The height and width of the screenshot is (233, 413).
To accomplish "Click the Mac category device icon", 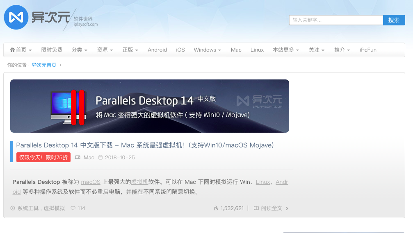I will (78, 157).
